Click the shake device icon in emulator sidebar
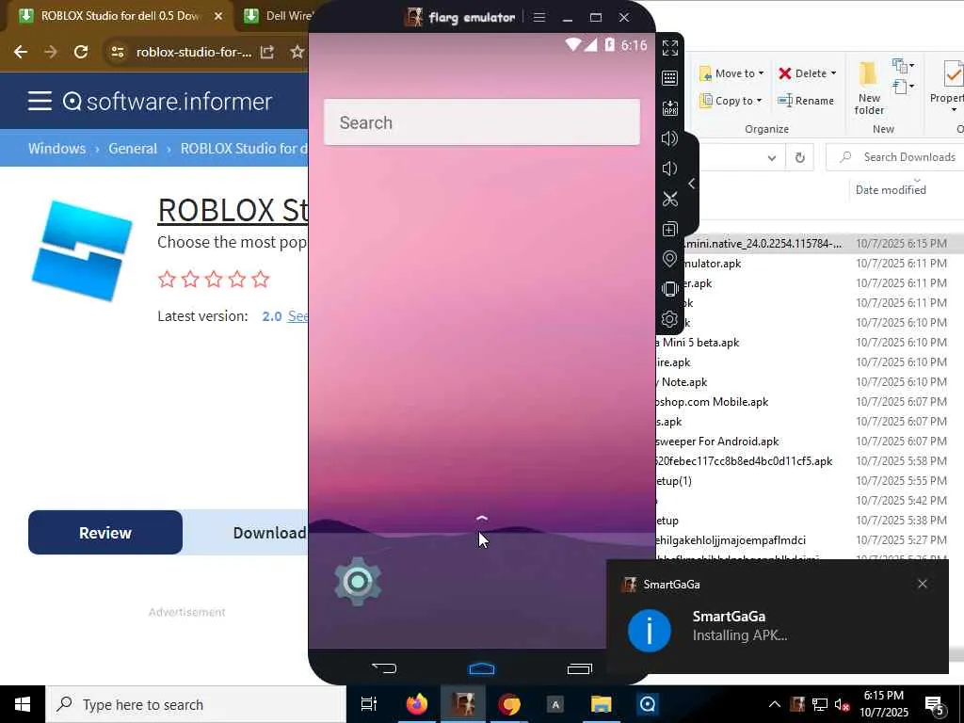 click(x=669, y=289)
